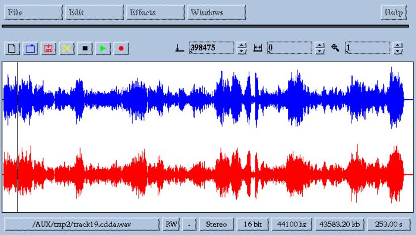Click the New file icon
Screen dimensions: 416x235
(x=12, y=48)
